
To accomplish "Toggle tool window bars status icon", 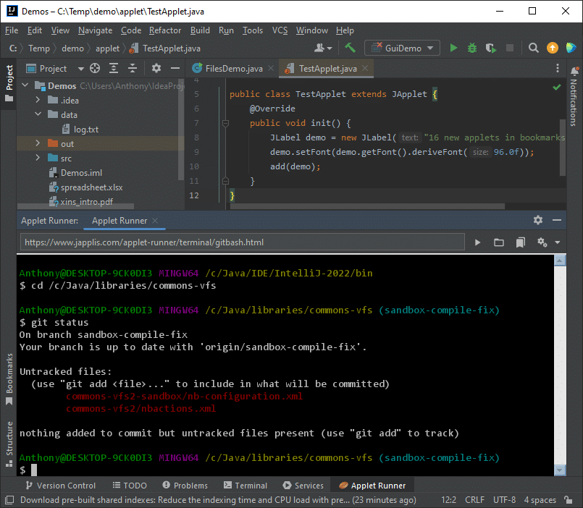I will click(x=9, y=500).
